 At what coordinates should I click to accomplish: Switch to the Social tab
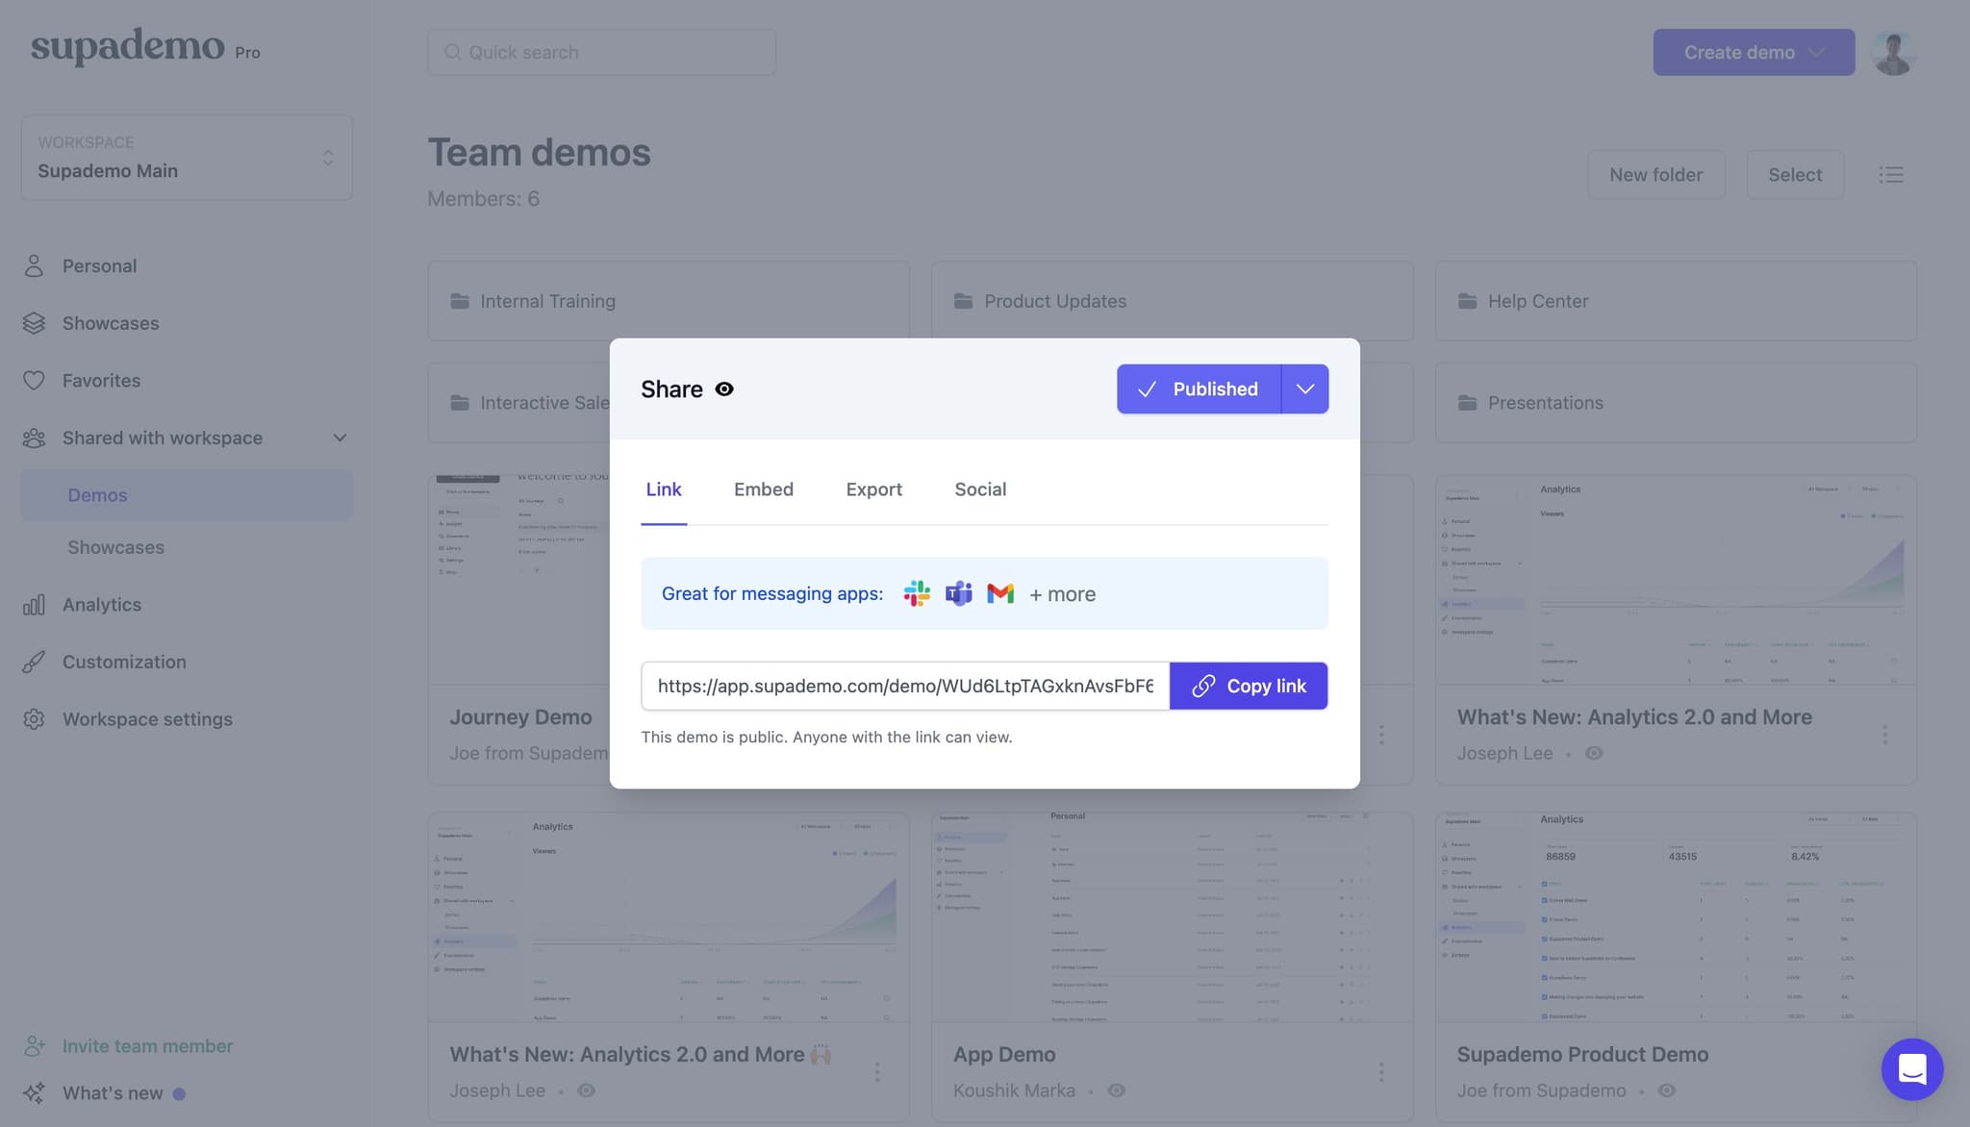[x=979, y=488]
